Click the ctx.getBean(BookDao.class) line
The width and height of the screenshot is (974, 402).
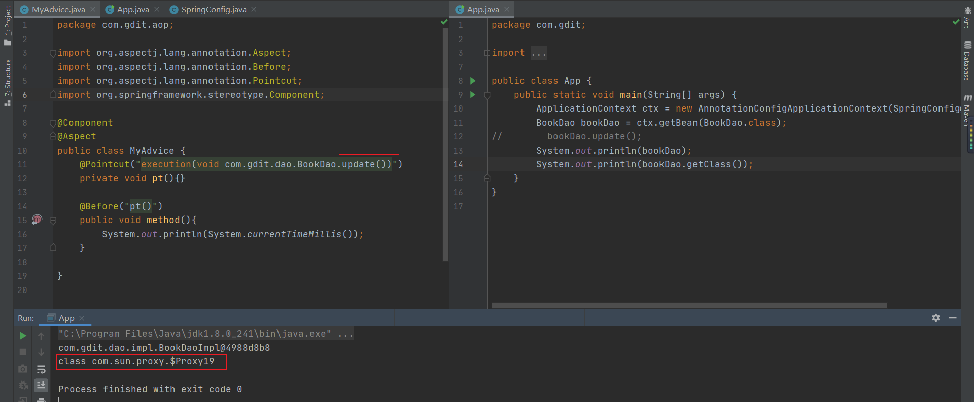(662, 123)
